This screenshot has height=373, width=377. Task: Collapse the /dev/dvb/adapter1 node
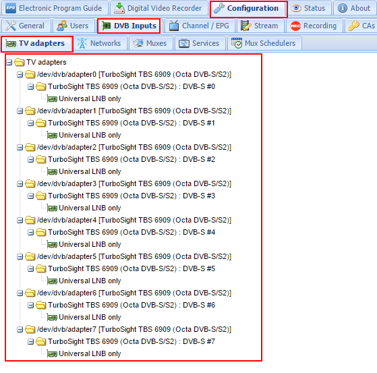click(20, 111)
